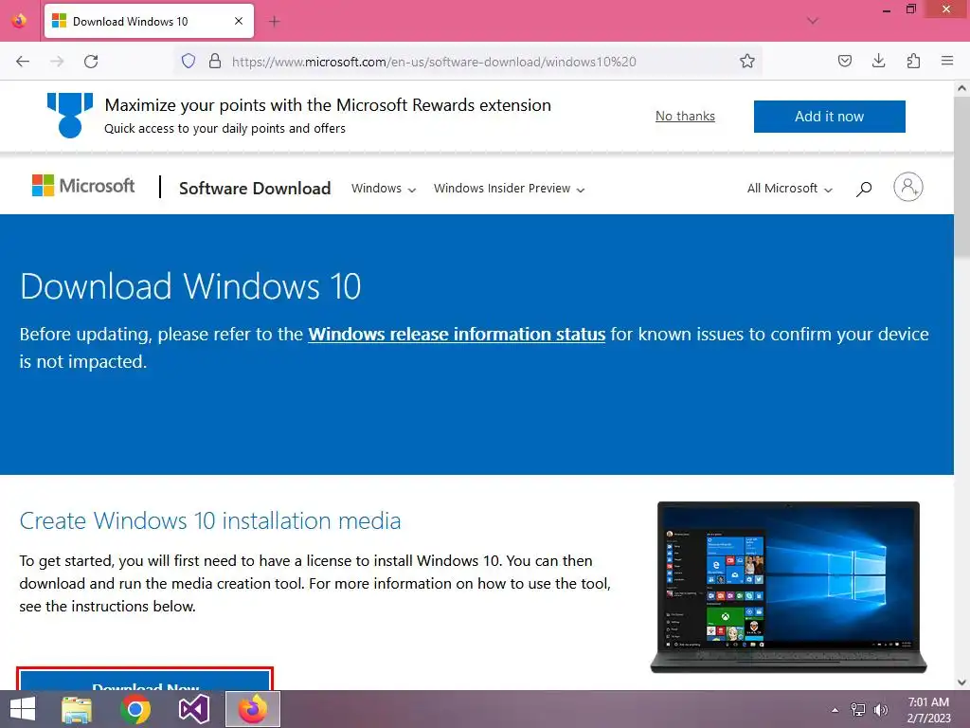This screenshot has height=728, width=970.
Task: Select the Download Windows 10 tab
Action: point(149,21)
